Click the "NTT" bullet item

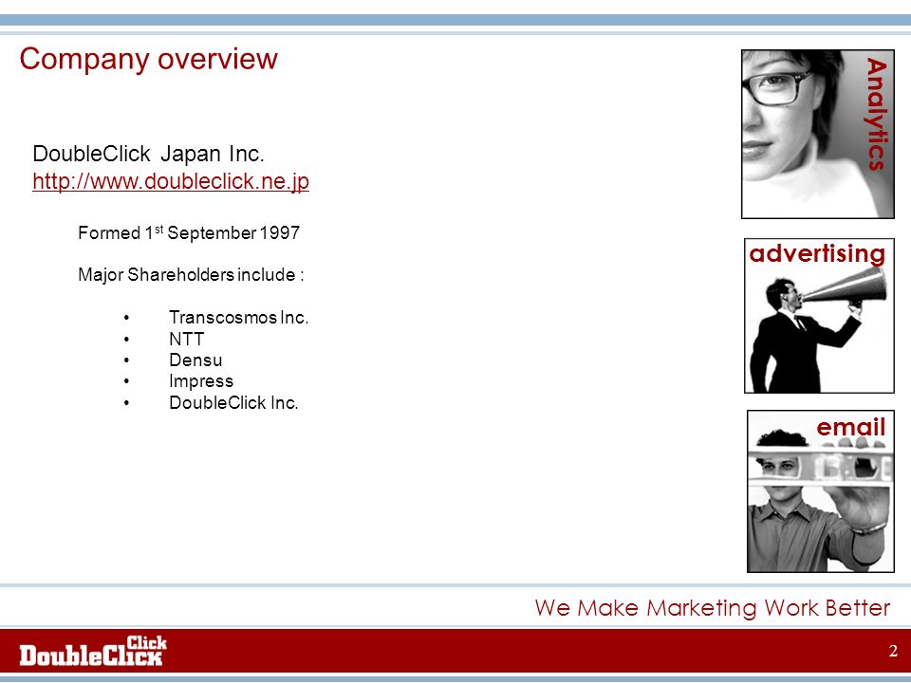coord(187,339)
